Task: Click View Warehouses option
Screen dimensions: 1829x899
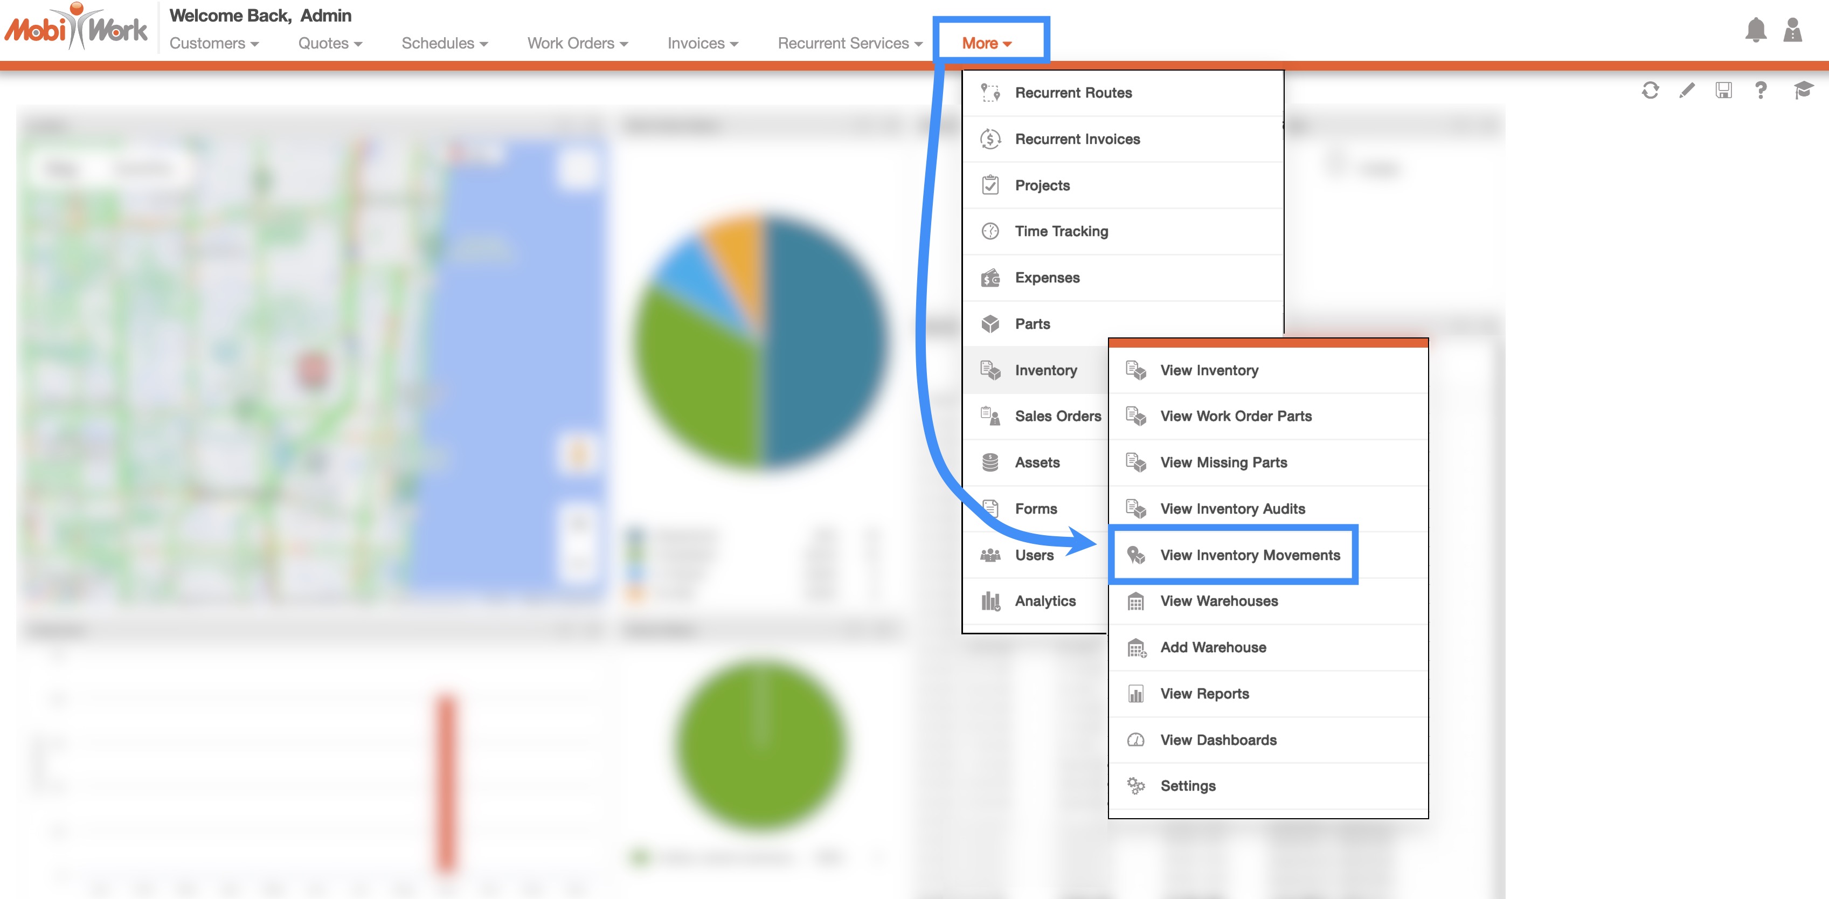Action: (1218, 601)
